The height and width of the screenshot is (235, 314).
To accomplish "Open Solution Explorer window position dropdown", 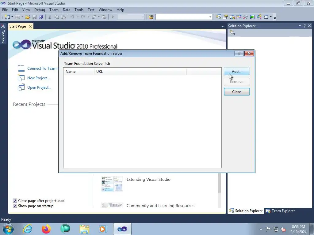I will coord(300,26).
